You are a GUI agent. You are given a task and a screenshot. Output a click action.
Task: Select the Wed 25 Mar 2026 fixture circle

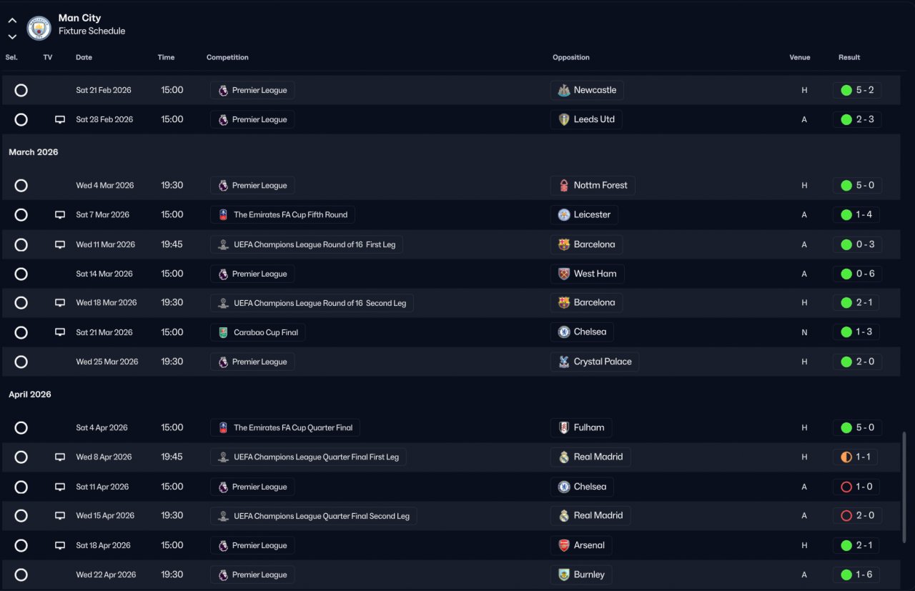[x=21, y=362]
